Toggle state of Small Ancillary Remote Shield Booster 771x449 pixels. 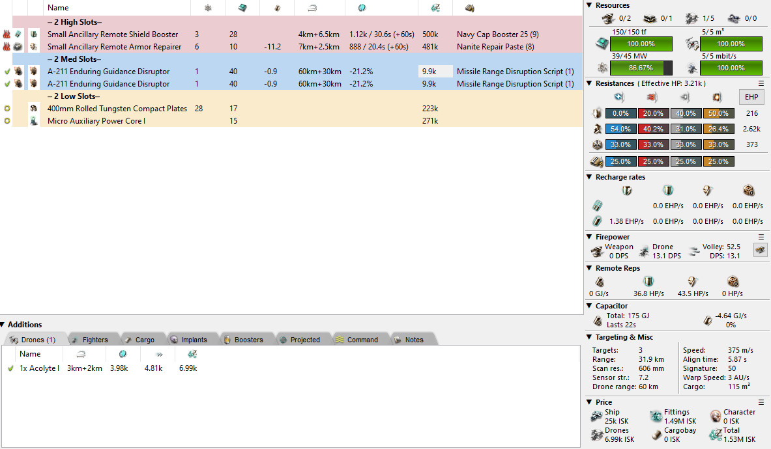coord(7,34)
